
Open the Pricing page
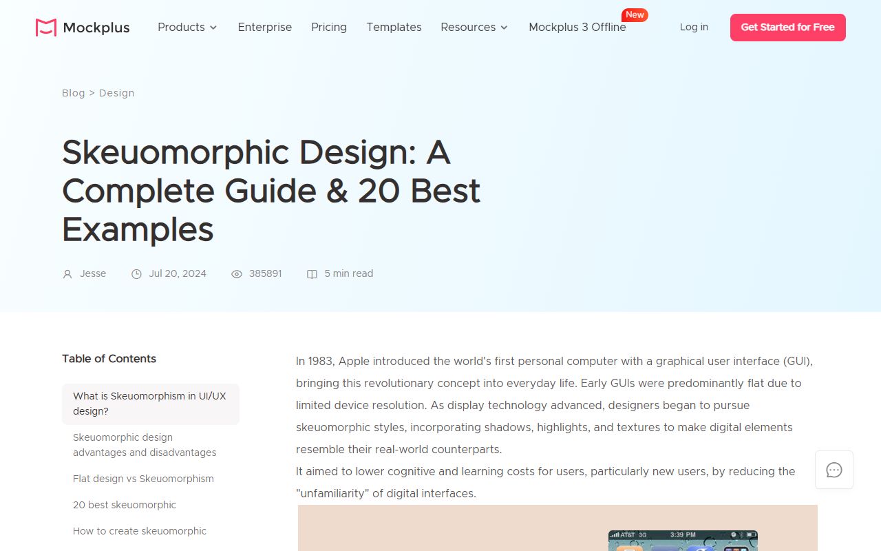tap(328, 28)
